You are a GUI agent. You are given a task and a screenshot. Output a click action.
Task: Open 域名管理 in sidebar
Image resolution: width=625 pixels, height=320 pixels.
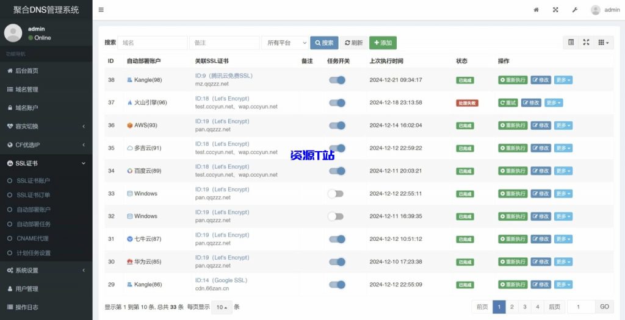click(46, 90)
